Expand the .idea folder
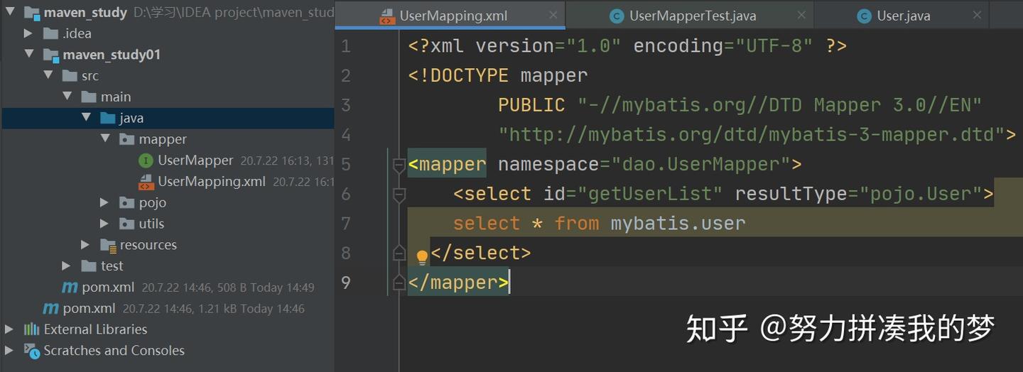 (x=28, y=33)
